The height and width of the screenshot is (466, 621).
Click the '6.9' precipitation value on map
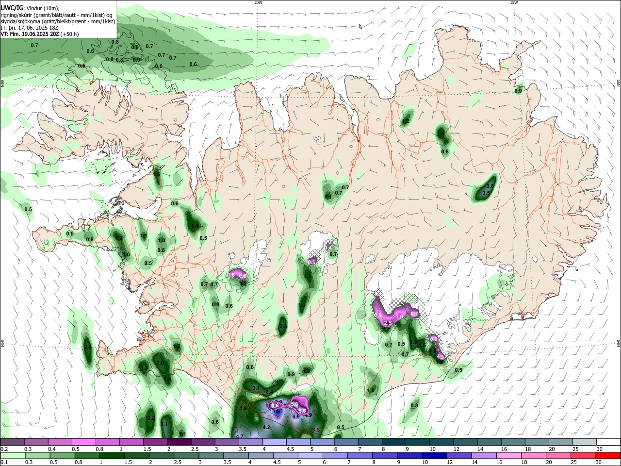[296, 416]
